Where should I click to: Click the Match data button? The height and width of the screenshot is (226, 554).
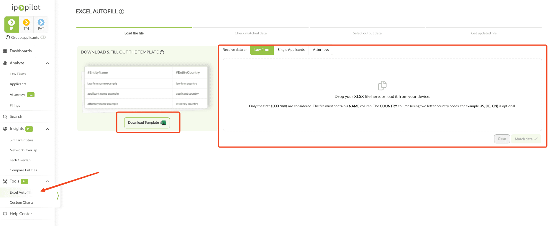pyautogui.click(x=526, y=139)
